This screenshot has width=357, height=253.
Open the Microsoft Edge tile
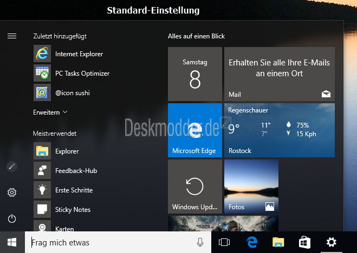point(195,130)
